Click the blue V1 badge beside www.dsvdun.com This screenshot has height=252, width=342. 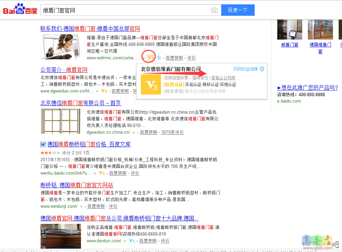click(132, 241)
